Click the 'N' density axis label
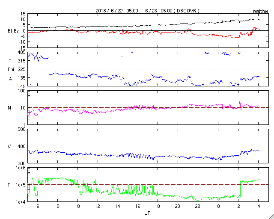The height and width of the screenshot is (219, 274). point(9,108)
